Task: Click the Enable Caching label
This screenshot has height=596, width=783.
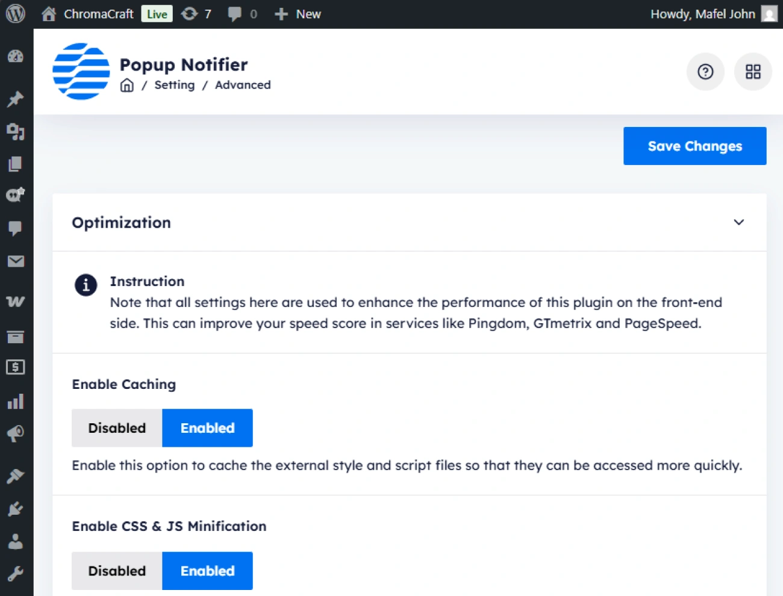Action: [124, 384]
